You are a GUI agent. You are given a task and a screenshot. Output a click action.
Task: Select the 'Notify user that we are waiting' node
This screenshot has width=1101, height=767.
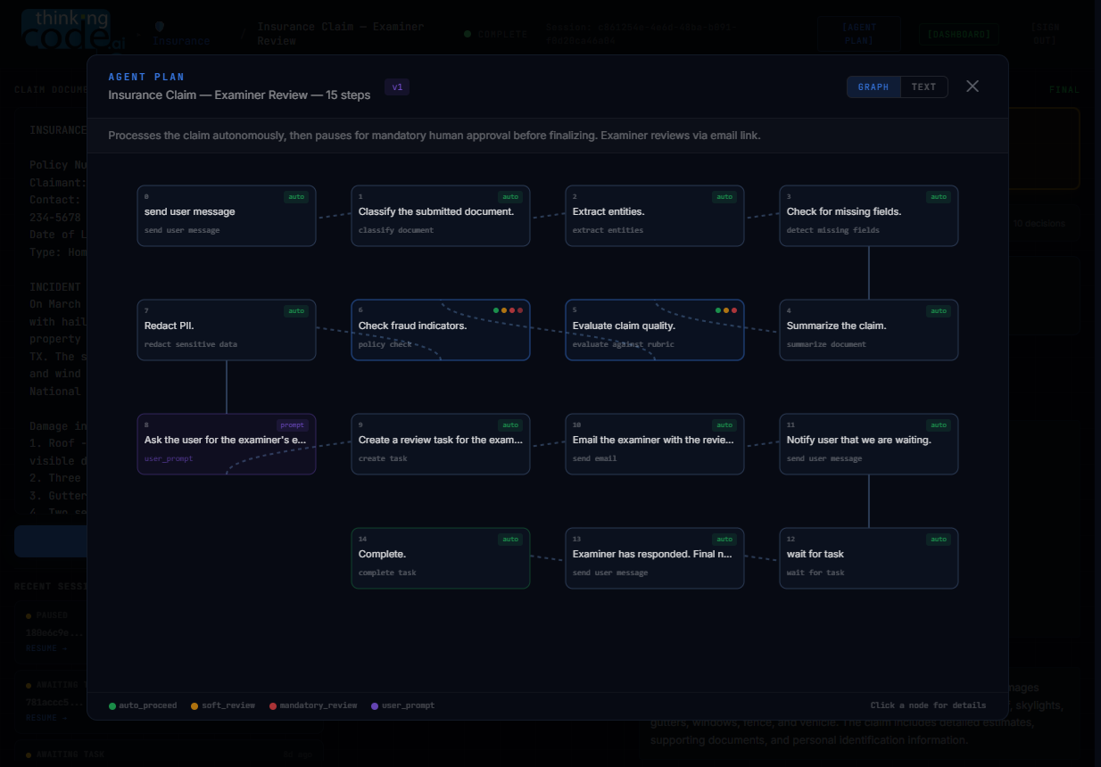click(869, 444)
